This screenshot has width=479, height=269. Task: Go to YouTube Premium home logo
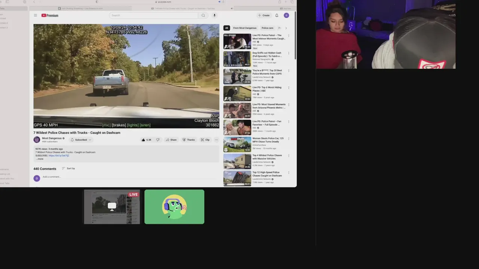(x=50, y=15)
